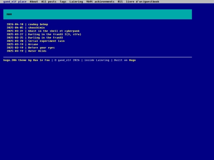This screenshot has height=160, width=214.
Task: Open the shoushimin post
Action: [36, 28]
